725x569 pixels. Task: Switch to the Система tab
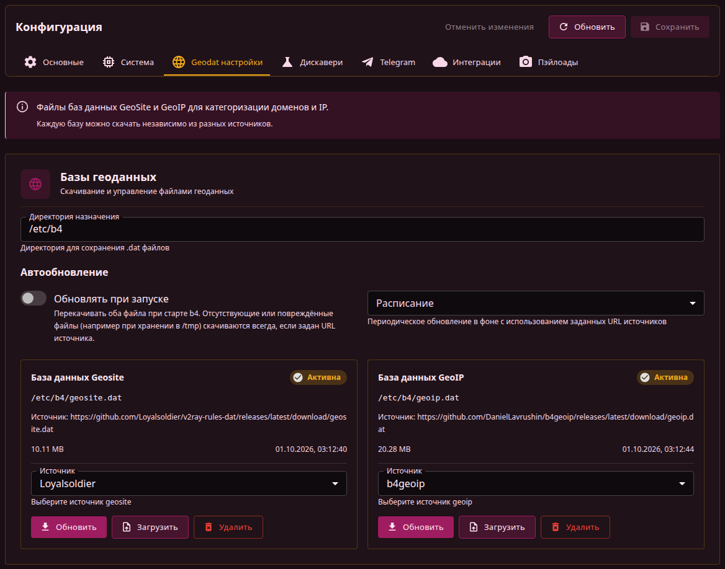[128, 62]
